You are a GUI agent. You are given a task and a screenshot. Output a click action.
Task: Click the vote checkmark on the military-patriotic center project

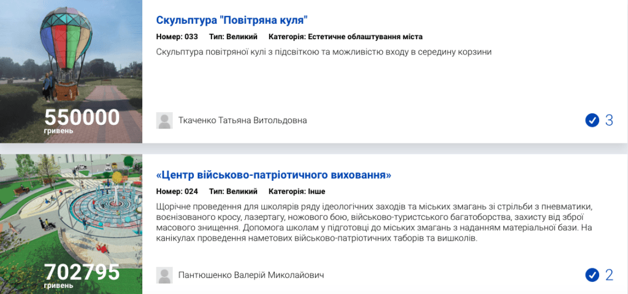(x=592, y=274)
